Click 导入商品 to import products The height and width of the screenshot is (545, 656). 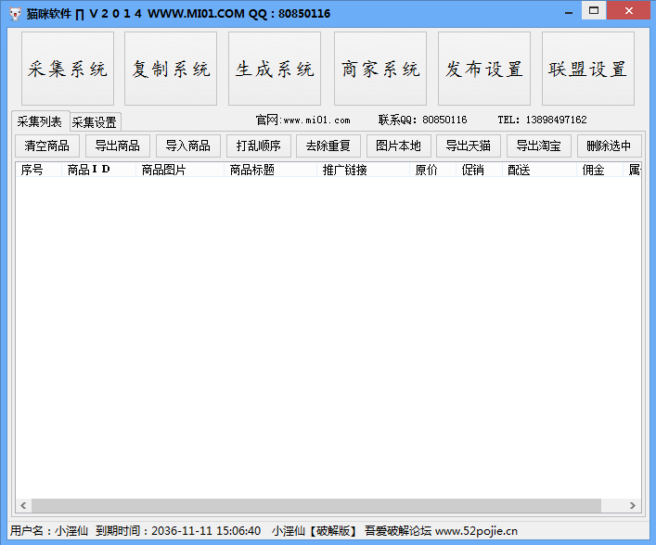[x=188, y=146]
